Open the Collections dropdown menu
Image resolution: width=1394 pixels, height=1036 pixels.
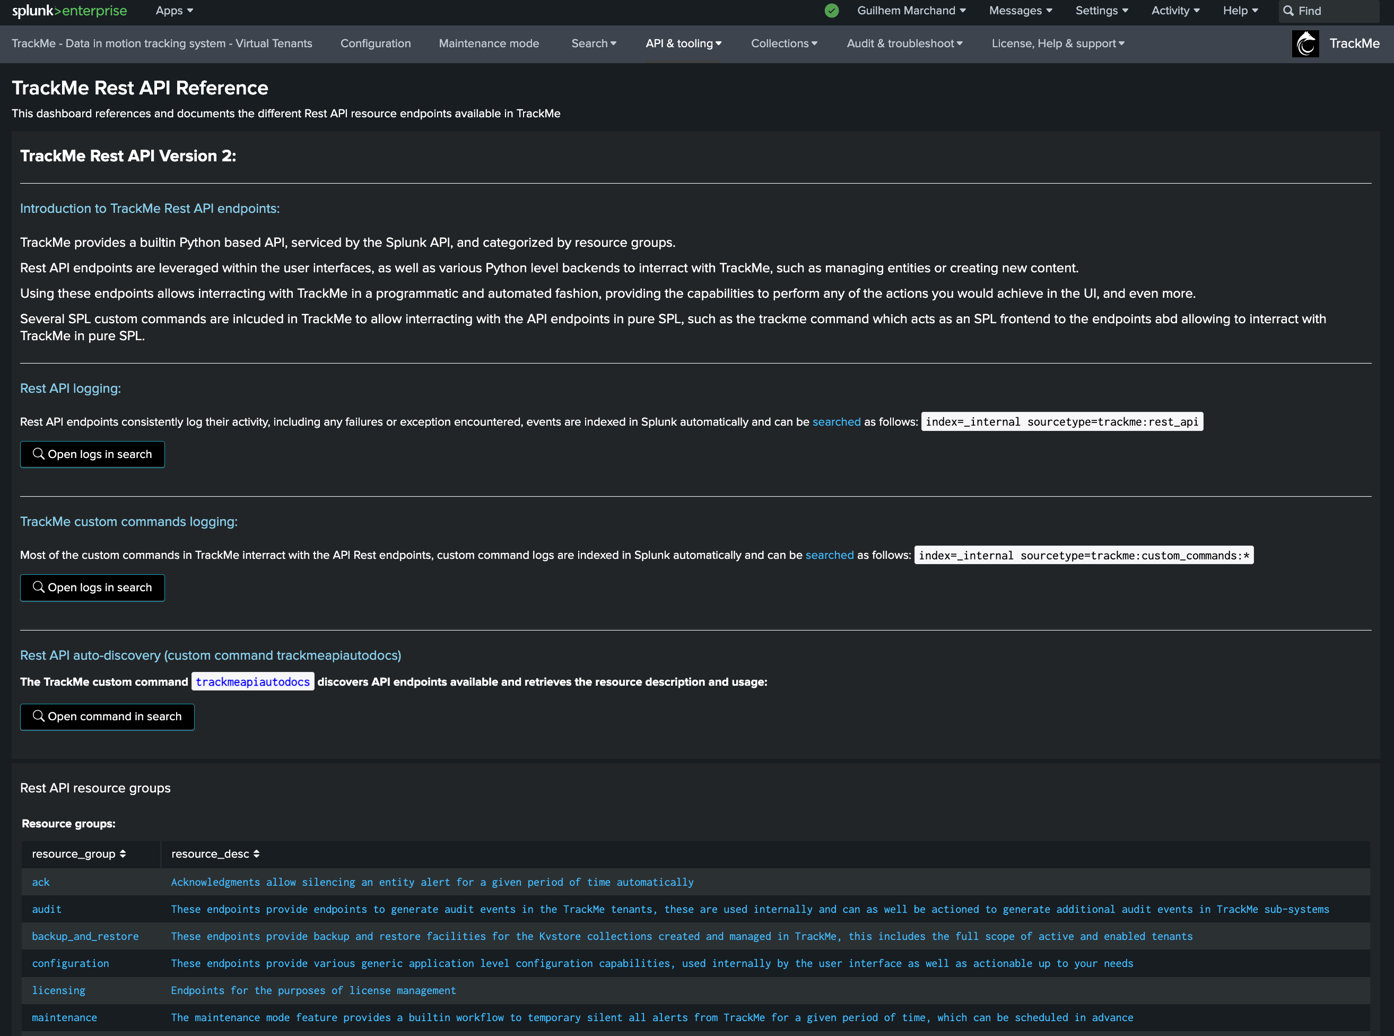pos(783,44)
